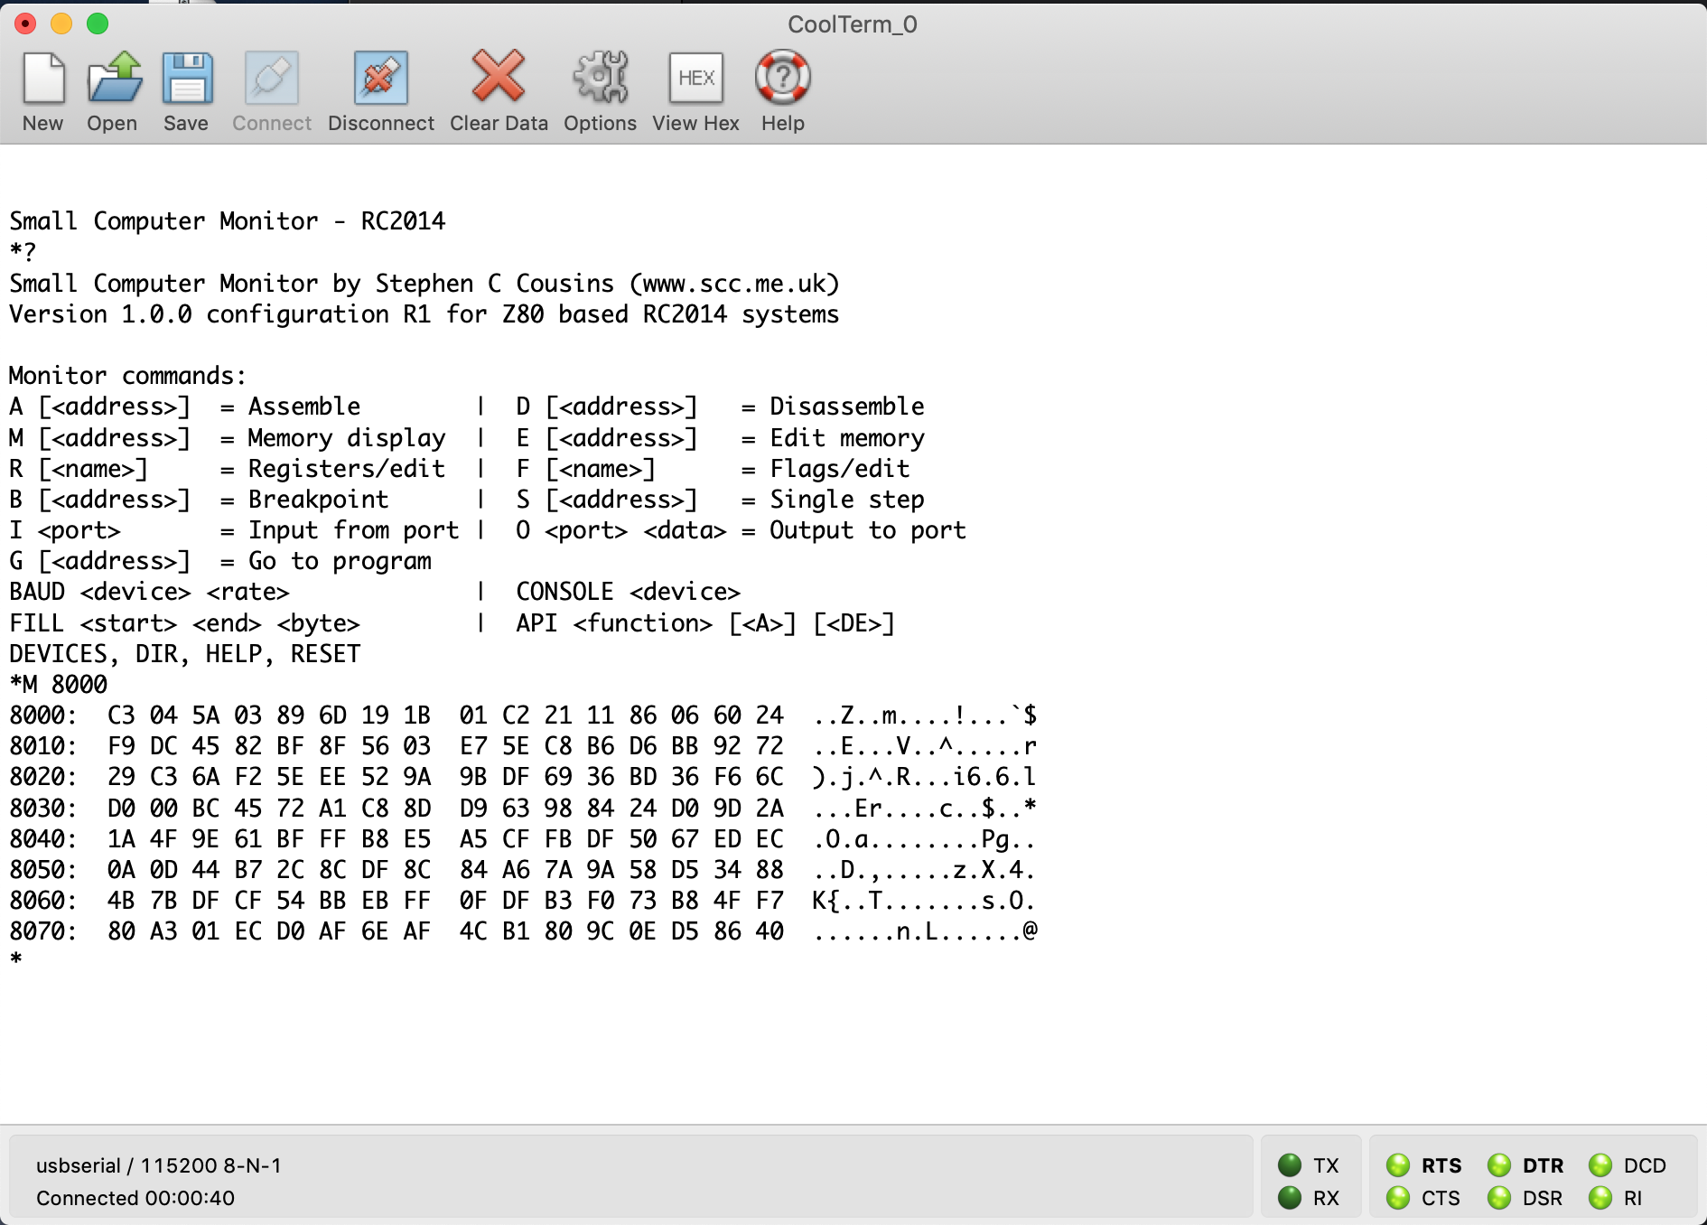Click the TX indicator LED
This screenshot has height=1225, width=1707.
(x=1290, y=1164)
